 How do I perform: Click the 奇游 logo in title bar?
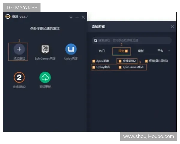pos(8,17)
